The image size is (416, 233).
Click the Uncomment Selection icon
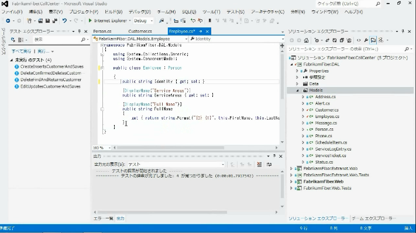click(x=200, y=20)
